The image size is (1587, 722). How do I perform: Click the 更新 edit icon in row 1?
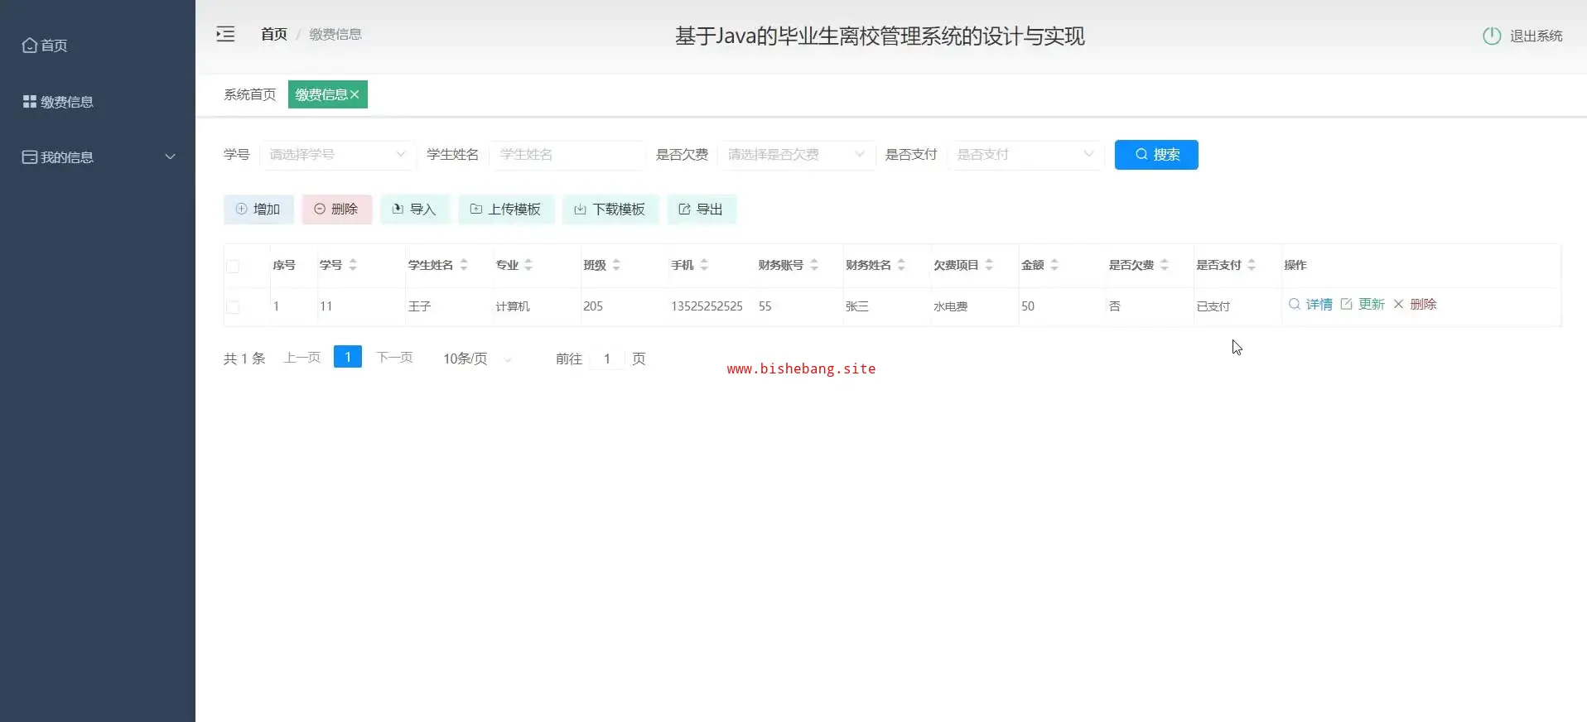point(1346,305)
